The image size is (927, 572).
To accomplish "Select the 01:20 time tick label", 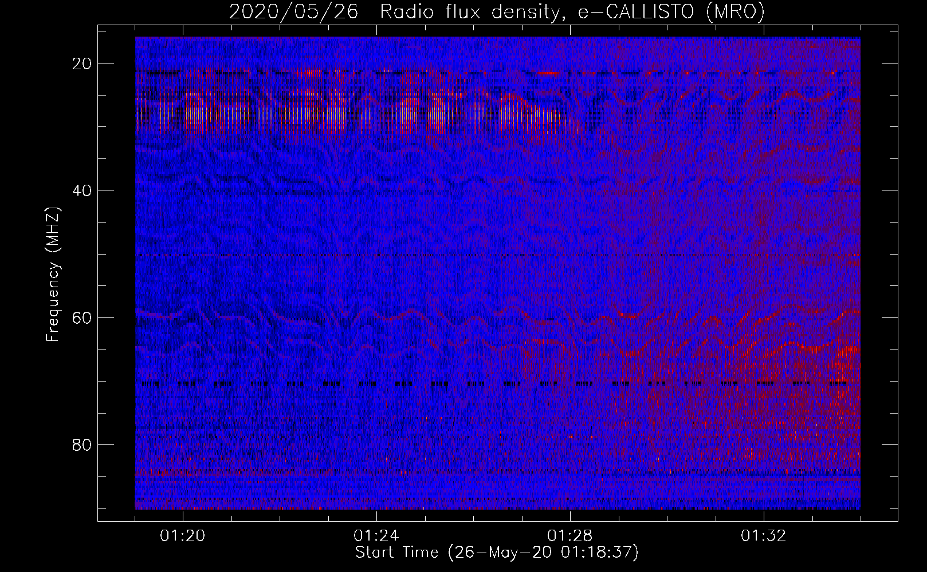I will (x=183, y=536).
